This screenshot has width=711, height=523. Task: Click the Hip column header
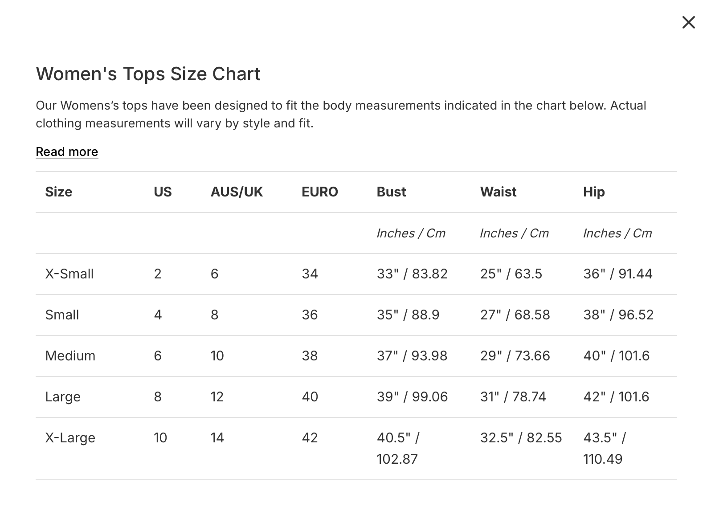point(594,192)
